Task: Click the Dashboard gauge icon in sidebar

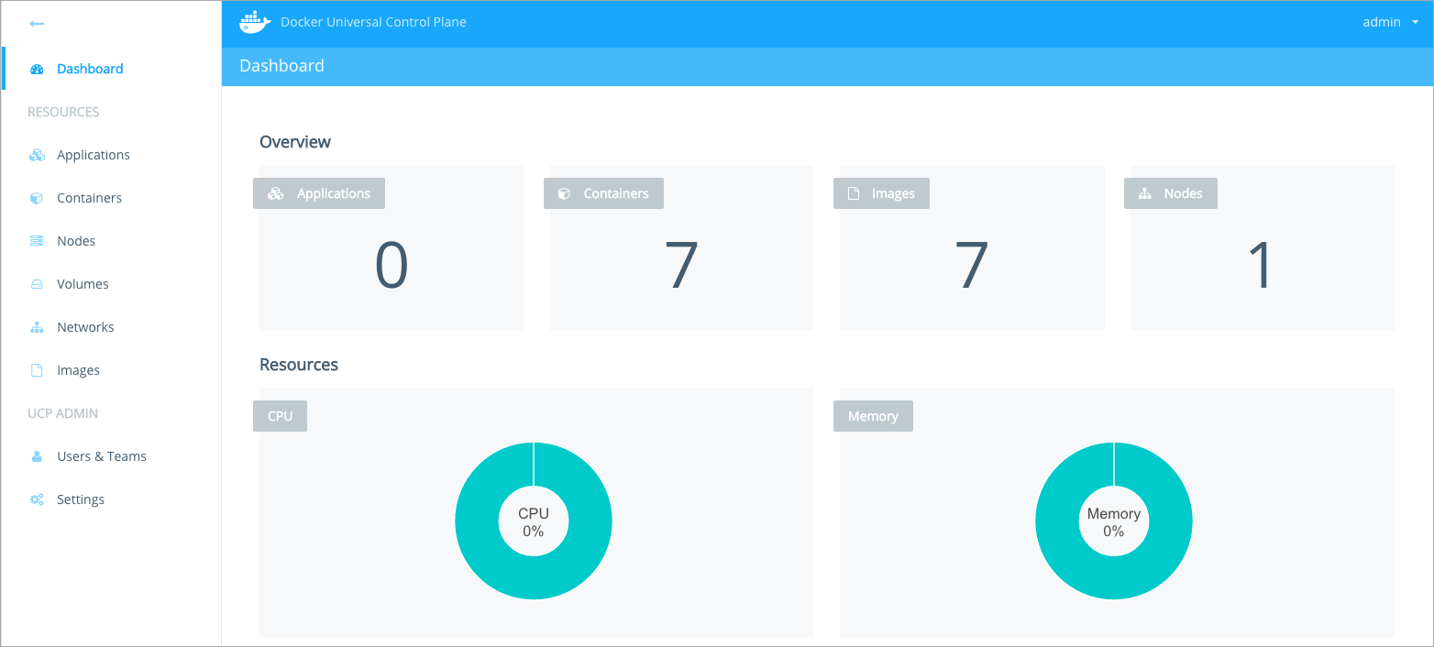Action: click(x=37, y=69)
